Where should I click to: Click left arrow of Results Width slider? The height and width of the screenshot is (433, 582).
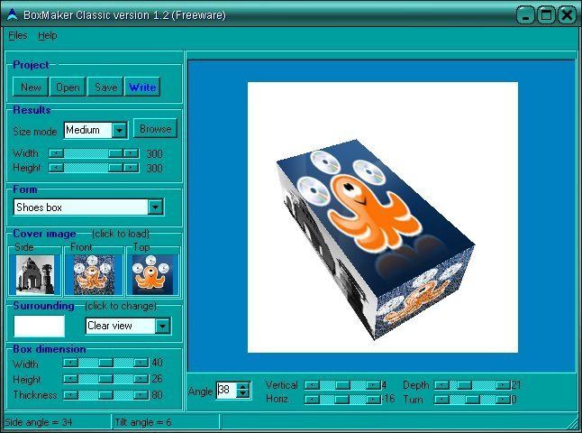point(57,153)
